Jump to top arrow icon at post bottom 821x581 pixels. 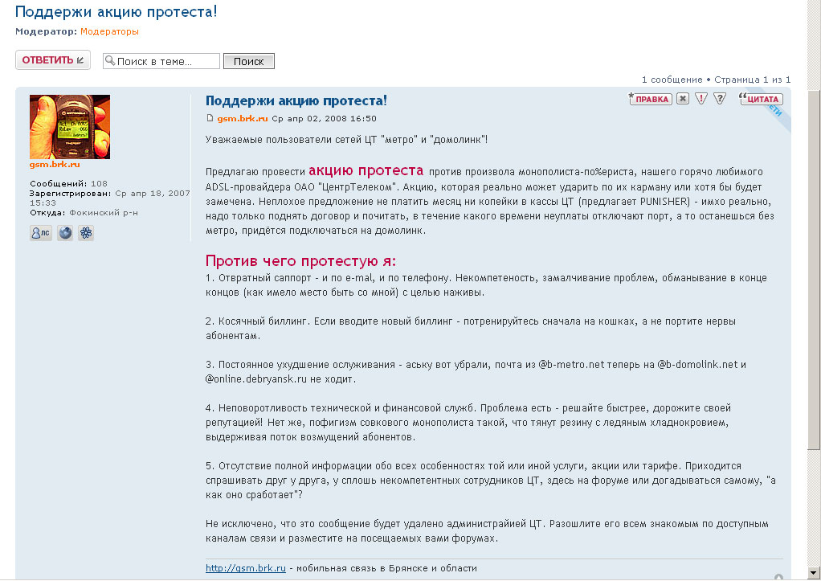point(778,576)
